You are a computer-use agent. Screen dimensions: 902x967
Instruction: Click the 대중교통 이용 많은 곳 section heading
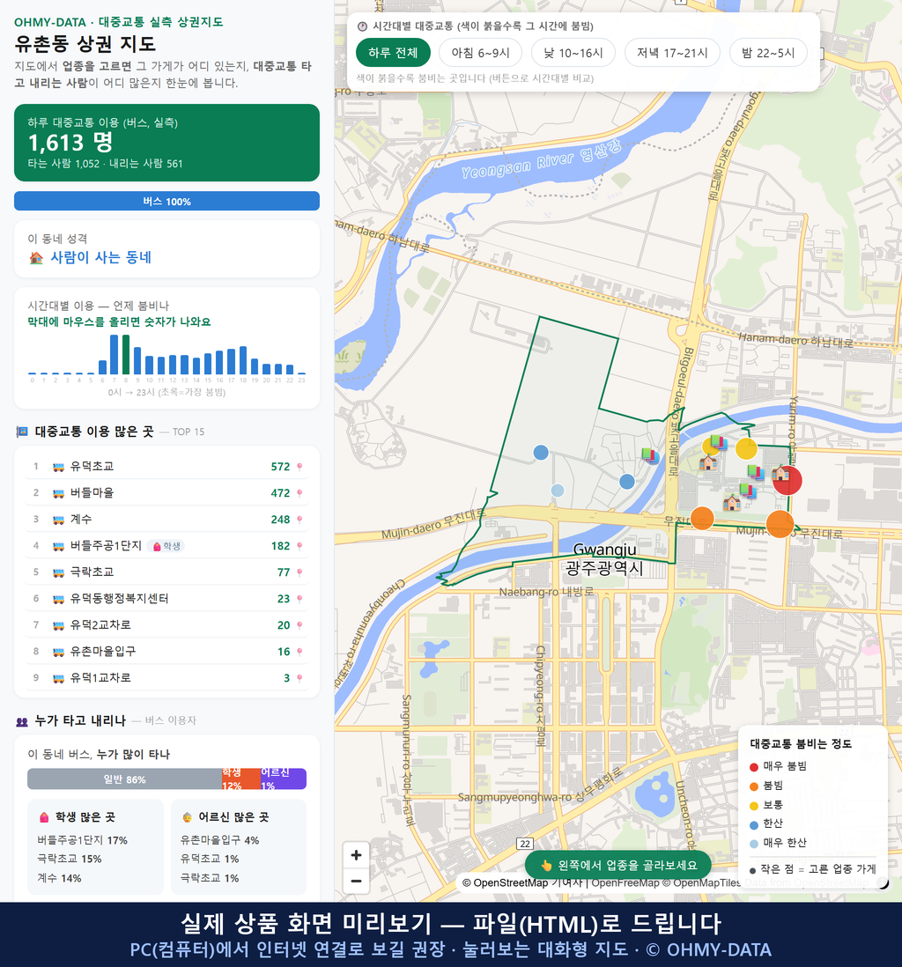93,432
